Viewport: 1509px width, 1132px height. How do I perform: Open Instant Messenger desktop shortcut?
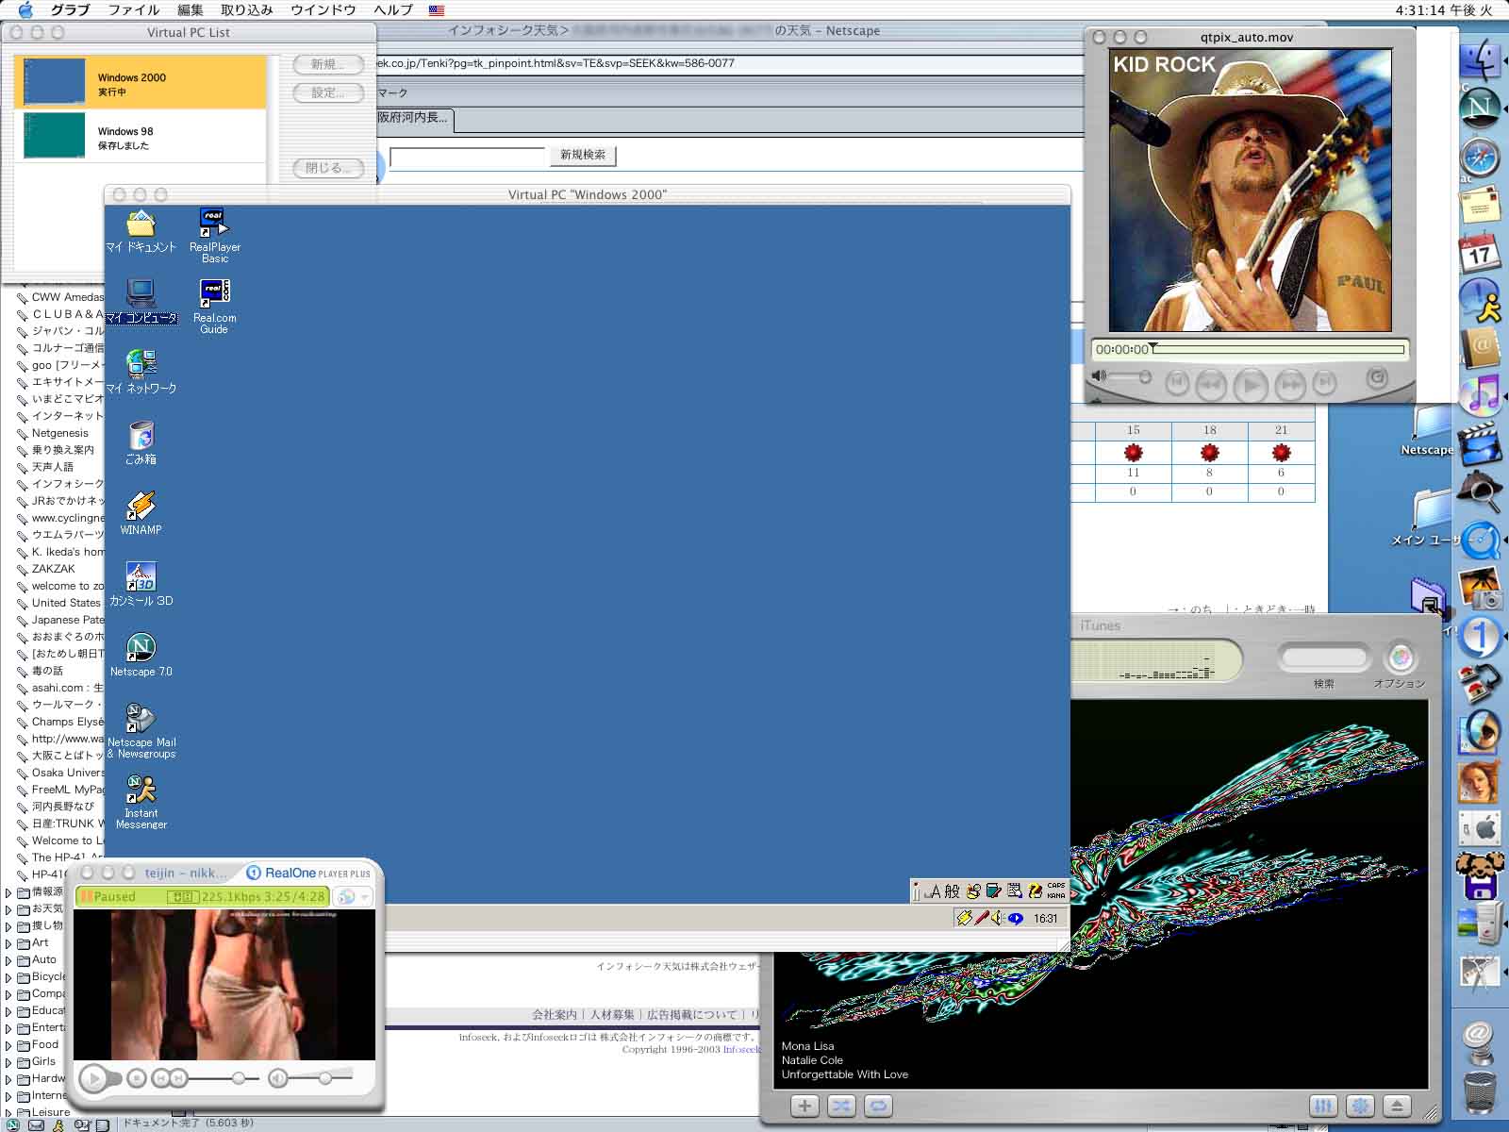[141, 802]
